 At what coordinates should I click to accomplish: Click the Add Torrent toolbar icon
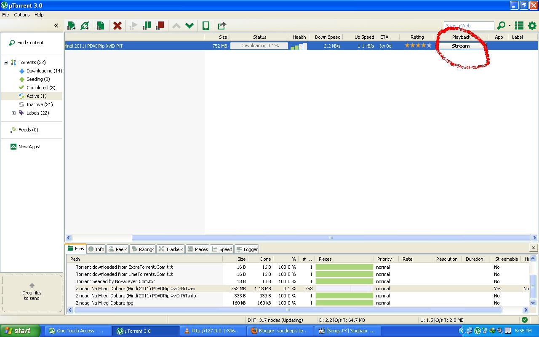[71, 26]
